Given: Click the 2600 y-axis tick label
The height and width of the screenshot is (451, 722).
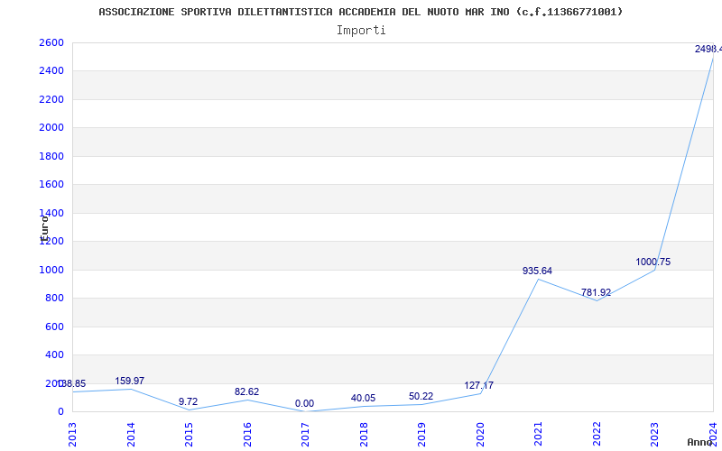Looking at the screenshot, I should pyautogui.click(x=51, y=42).
